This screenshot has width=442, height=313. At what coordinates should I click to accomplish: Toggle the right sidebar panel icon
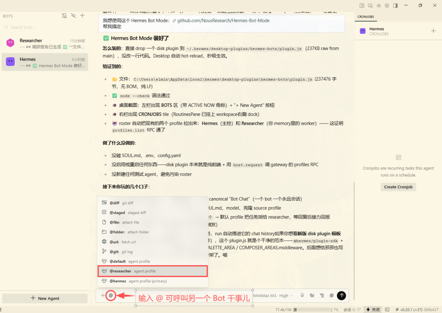click(x=395, y=5)
